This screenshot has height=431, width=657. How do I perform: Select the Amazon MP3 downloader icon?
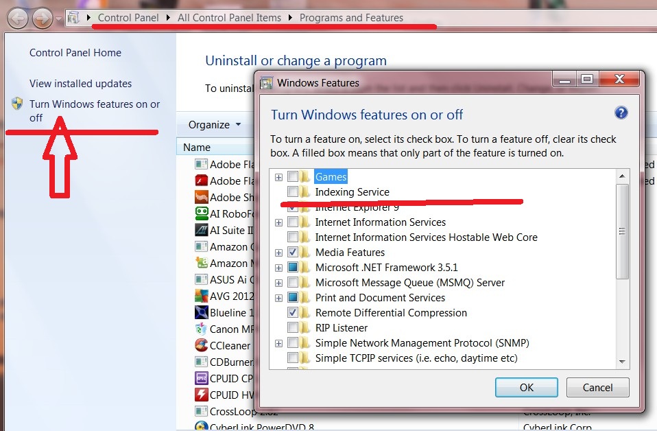coord(202,263)
